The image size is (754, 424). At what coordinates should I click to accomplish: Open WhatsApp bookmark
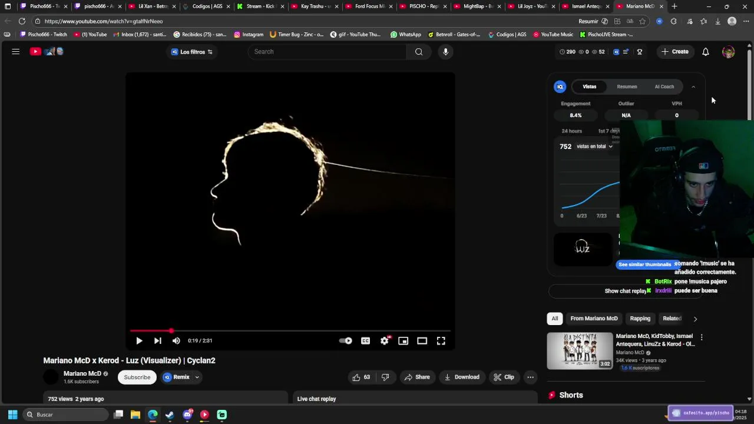[x=406, y=35]
